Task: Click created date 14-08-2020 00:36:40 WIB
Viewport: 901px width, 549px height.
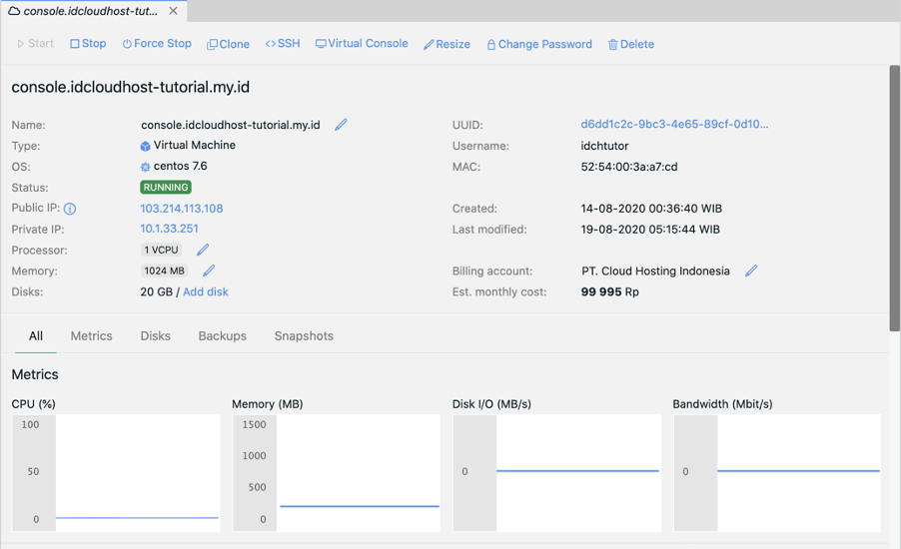Action: [x=651, y=209]
